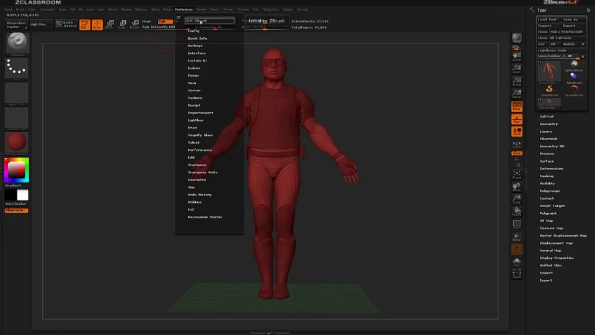Toggle Perspective (Persp) view button
The width and height of the screenshot is (595, 335).
click(x=516, y=107)
